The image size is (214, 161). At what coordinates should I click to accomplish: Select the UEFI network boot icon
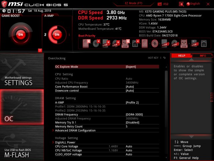135,44
